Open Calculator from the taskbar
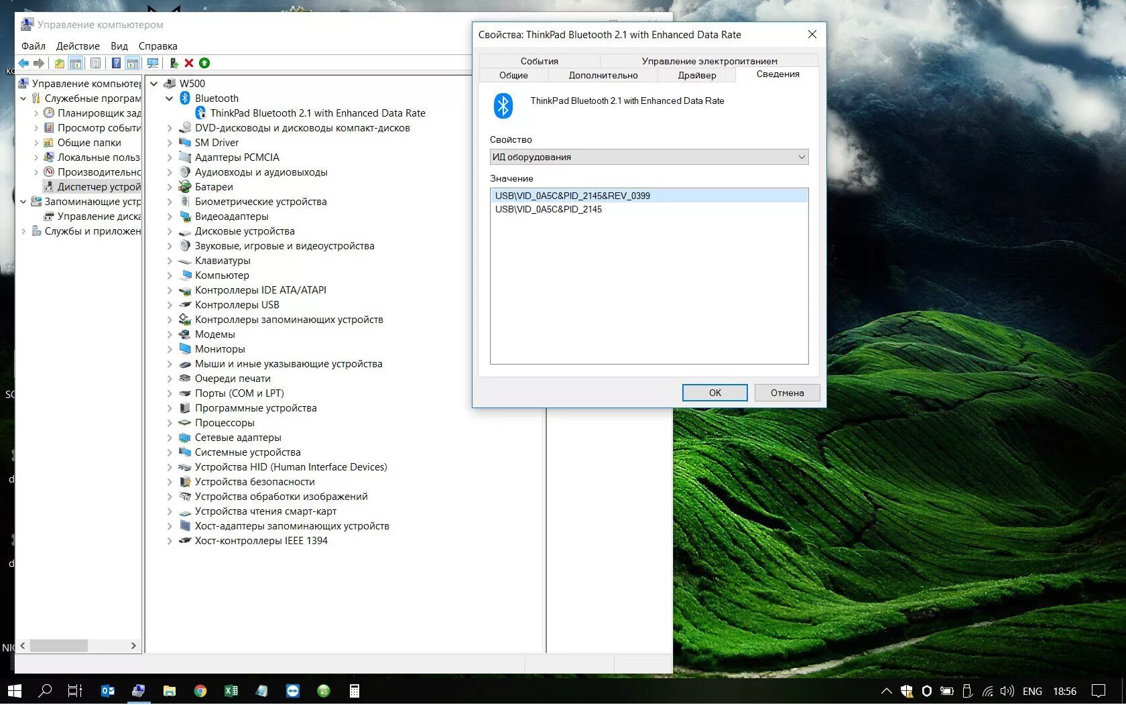Screen dimensions: 1126x705 click(x=355, y=691)
